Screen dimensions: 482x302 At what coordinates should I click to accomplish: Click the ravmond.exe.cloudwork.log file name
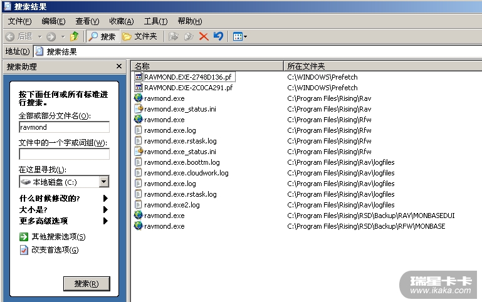pyautogui.click(x=186, y=173)
